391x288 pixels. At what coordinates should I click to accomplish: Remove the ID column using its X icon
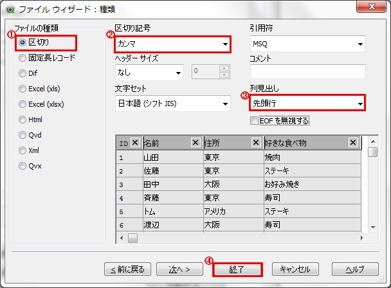coord(134,143)
